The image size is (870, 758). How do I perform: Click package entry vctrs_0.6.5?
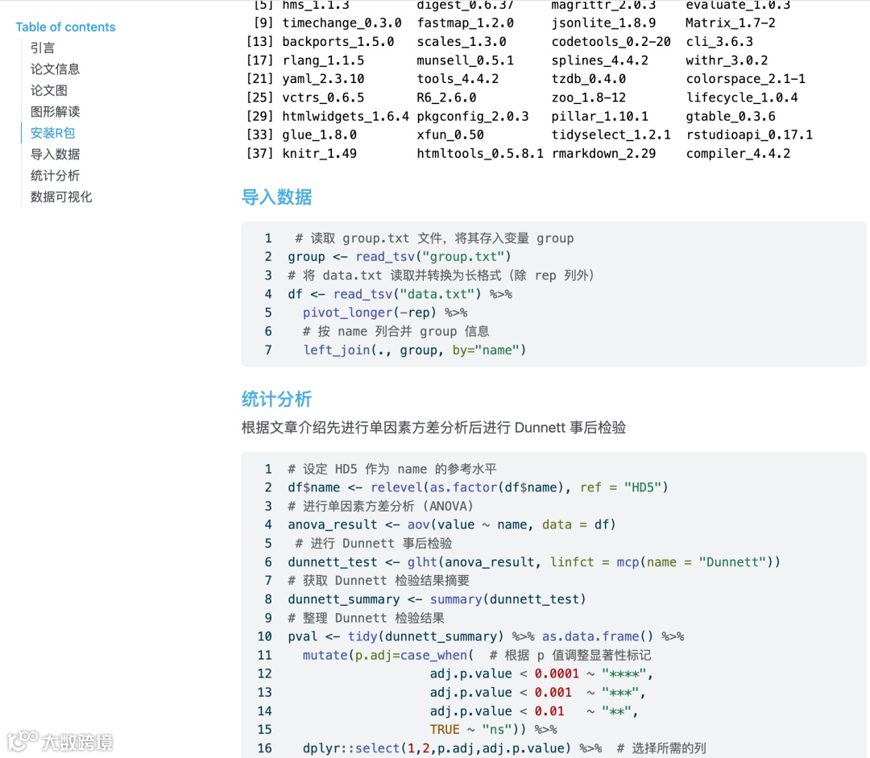(323, 97)
